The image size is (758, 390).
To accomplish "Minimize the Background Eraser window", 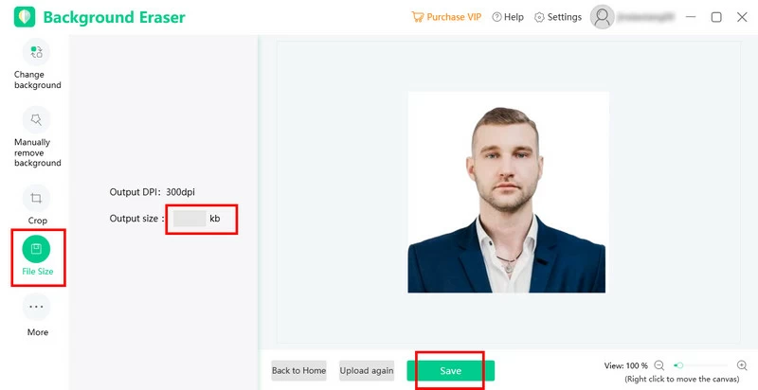I will coord(691,17).
